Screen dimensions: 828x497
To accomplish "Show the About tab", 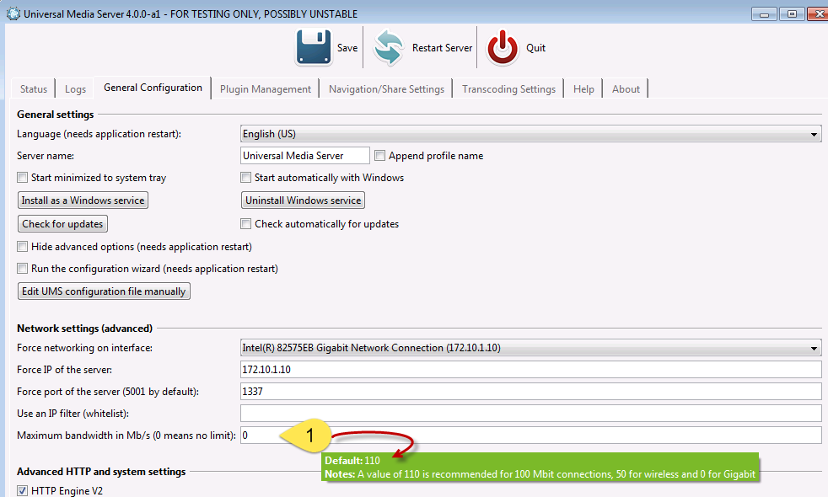I will coord(626,88).
